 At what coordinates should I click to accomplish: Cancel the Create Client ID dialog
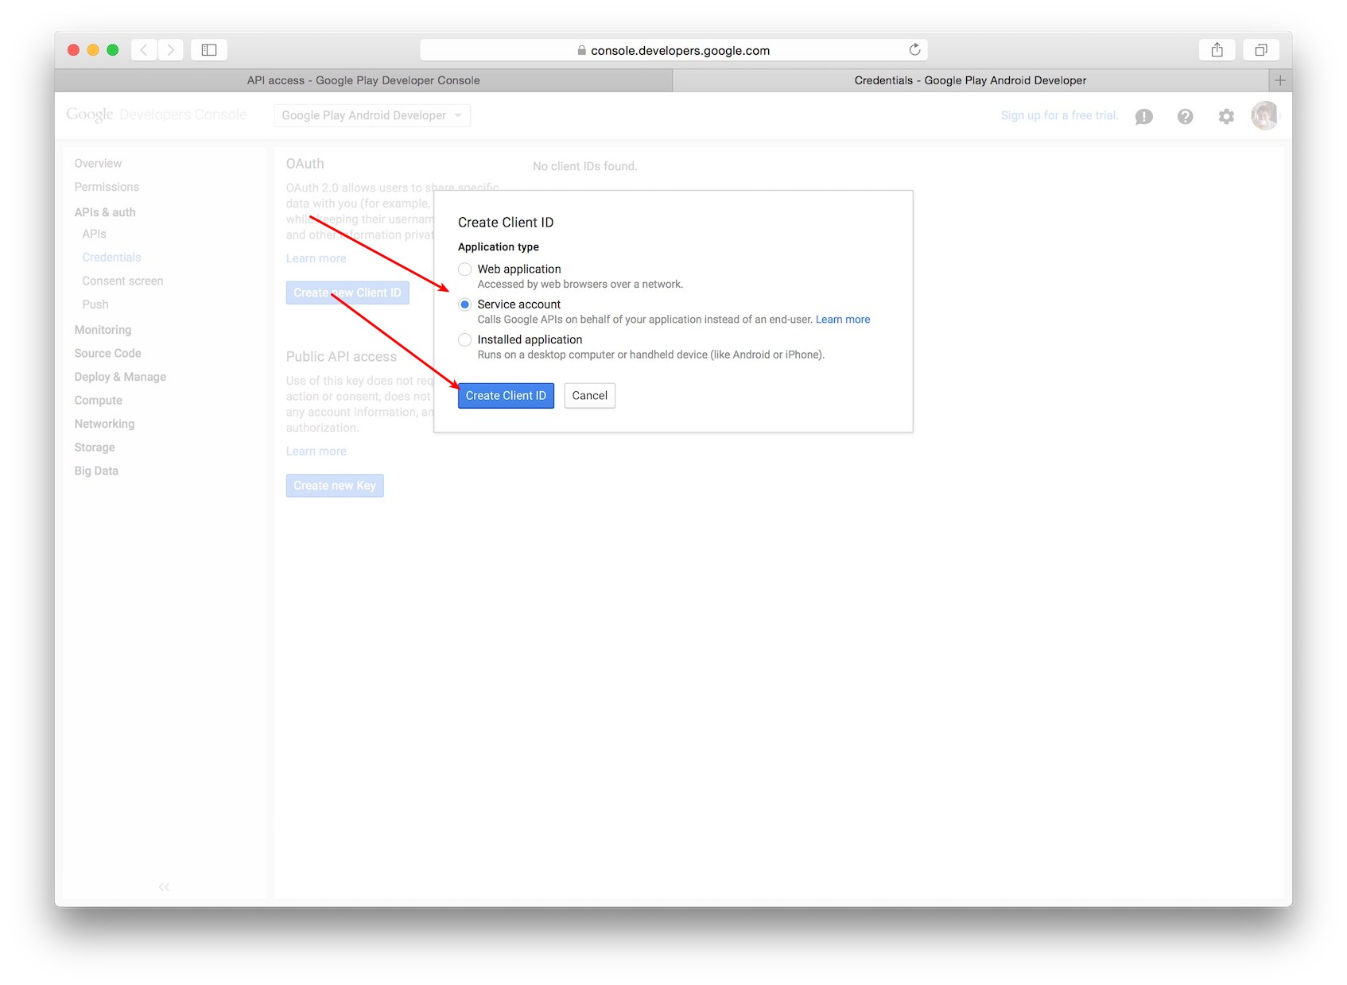590,396
